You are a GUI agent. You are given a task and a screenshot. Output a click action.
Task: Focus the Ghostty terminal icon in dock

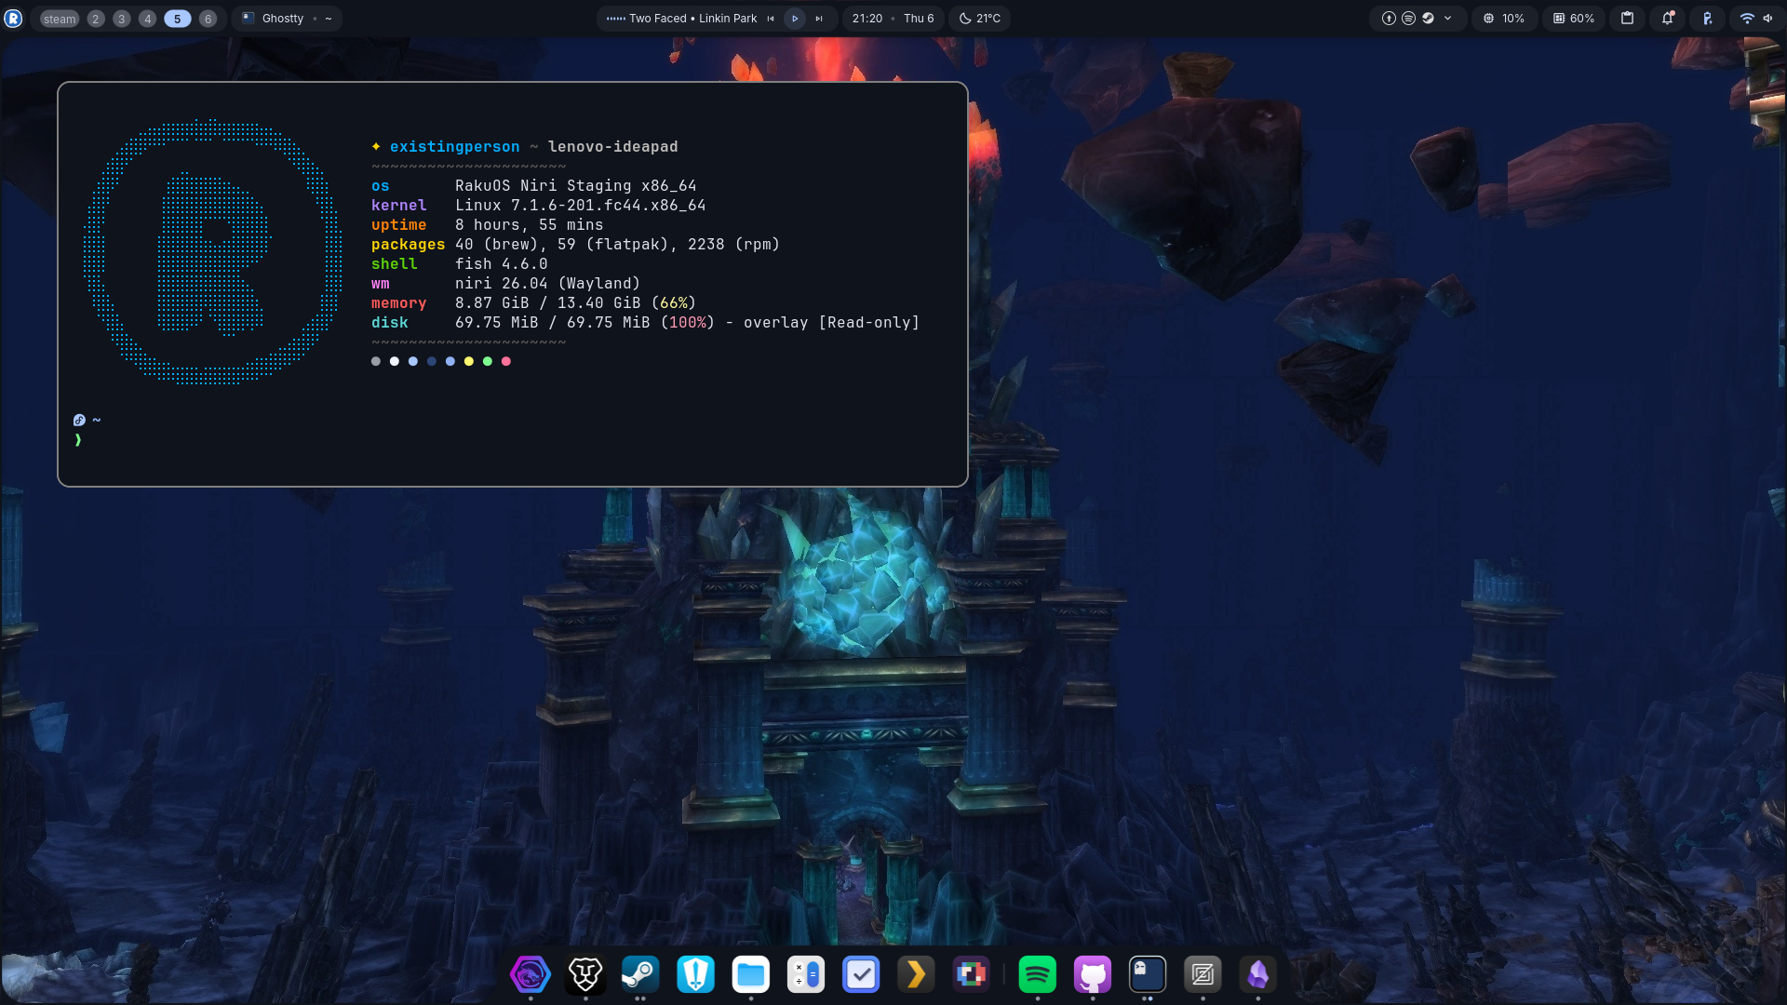click(1148, 974)
